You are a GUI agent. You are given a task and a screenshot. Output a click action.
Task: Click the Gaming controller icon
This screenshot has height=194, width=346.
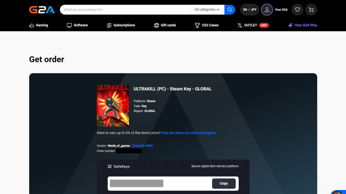(x=32, y=25)
